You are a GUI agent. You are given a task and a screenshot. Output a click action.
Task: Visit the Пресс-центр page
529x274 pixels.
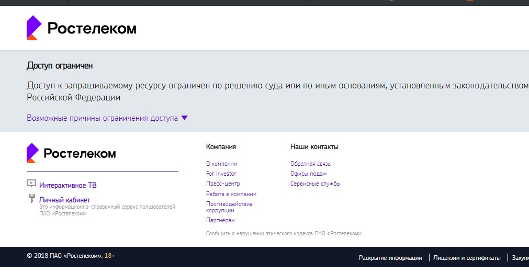(223, 184)
